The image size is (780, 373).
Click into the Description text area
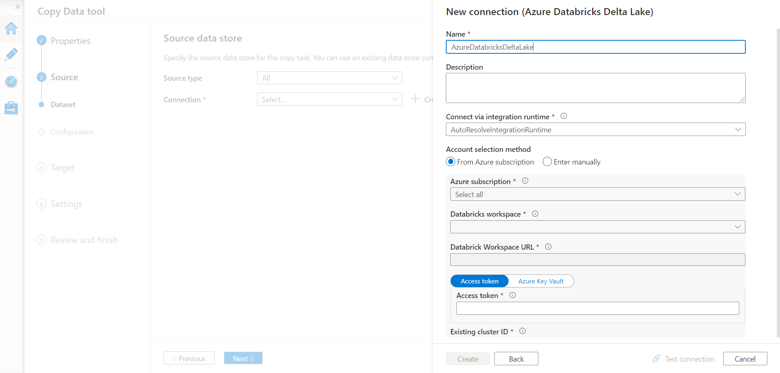[595, 88]
